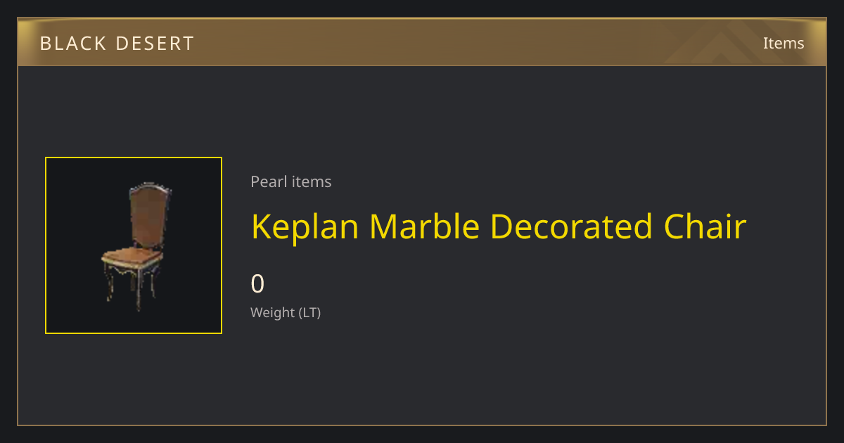Click the weight value 0

coord(257,283)
